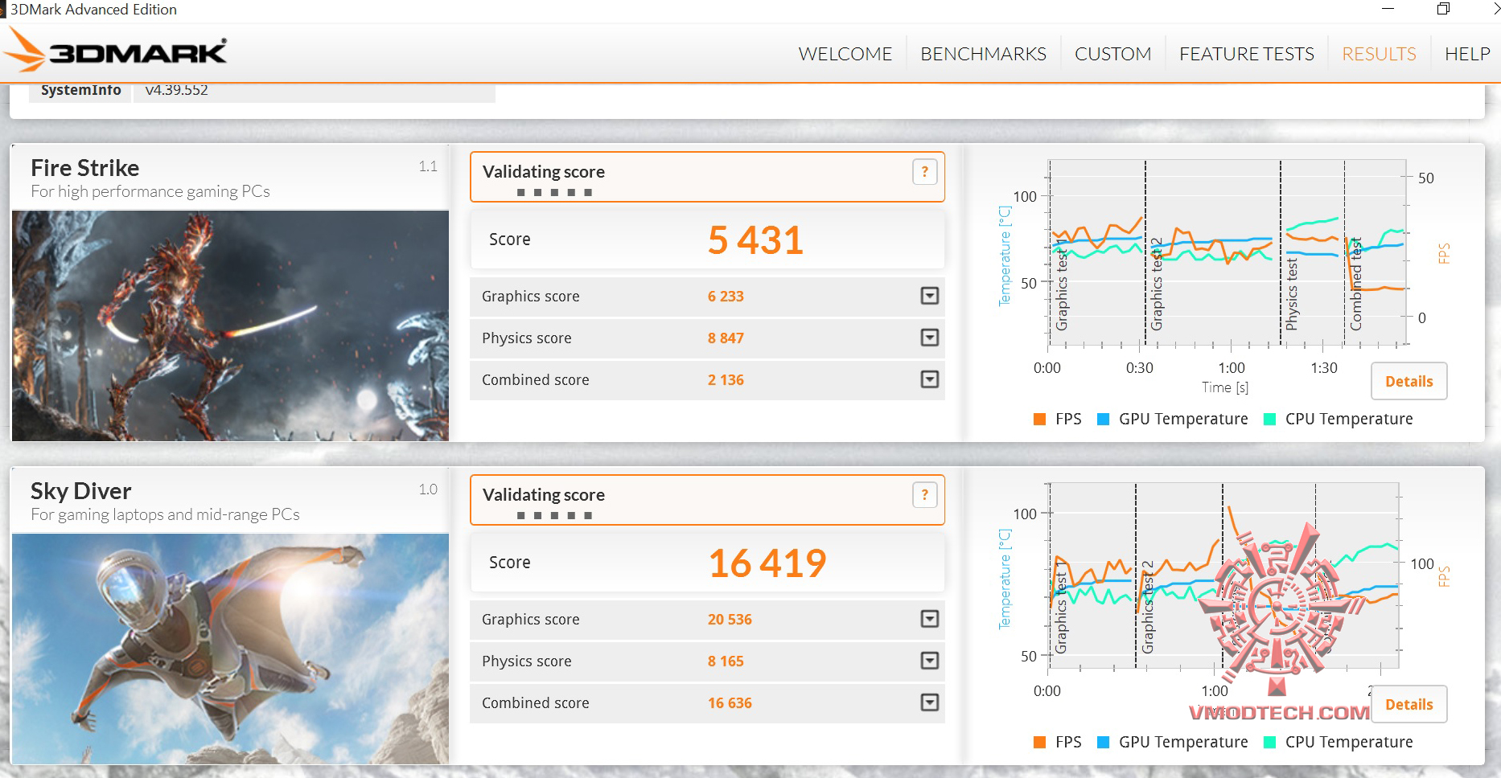Click the Fire Strike GPU Temperature legend swatch
This screenshot has width=1501, height=778.
click(1104, 419)
